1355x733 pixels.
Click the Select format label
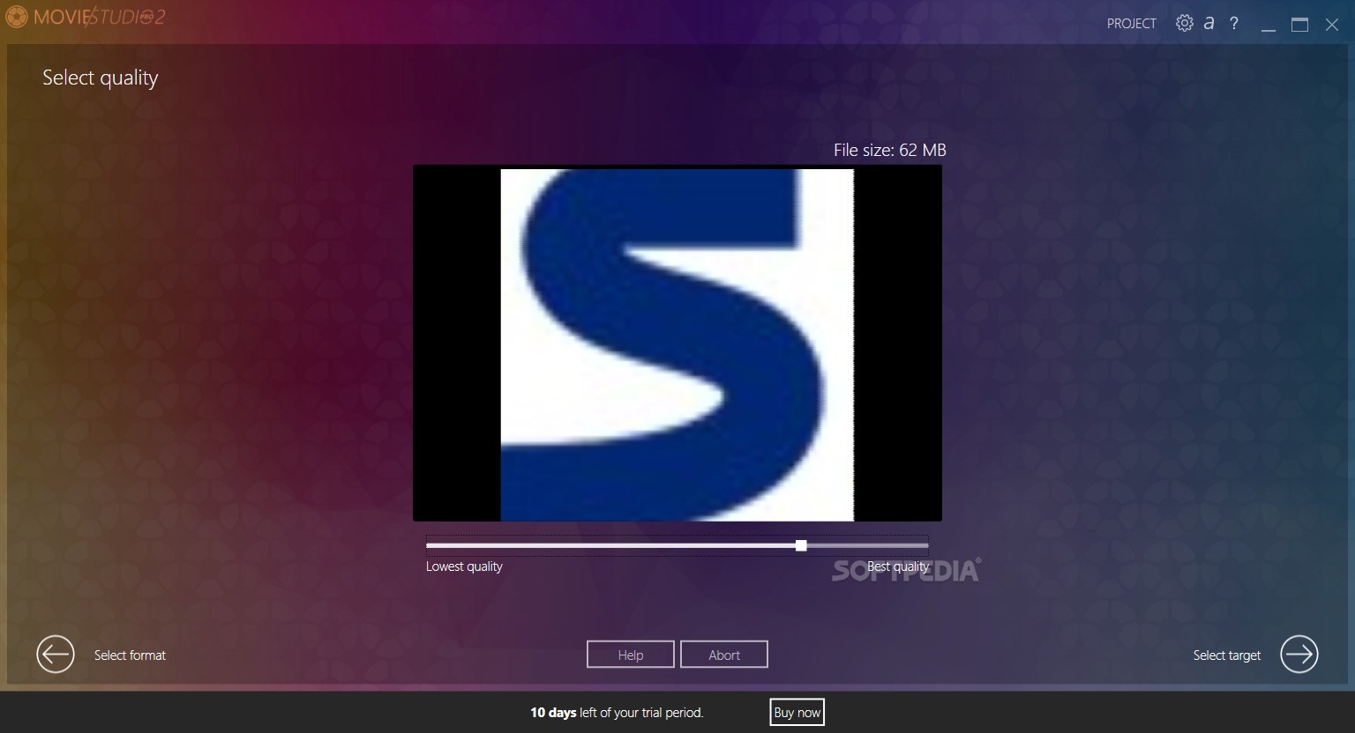pyautogui.click(x=130, y=655)
